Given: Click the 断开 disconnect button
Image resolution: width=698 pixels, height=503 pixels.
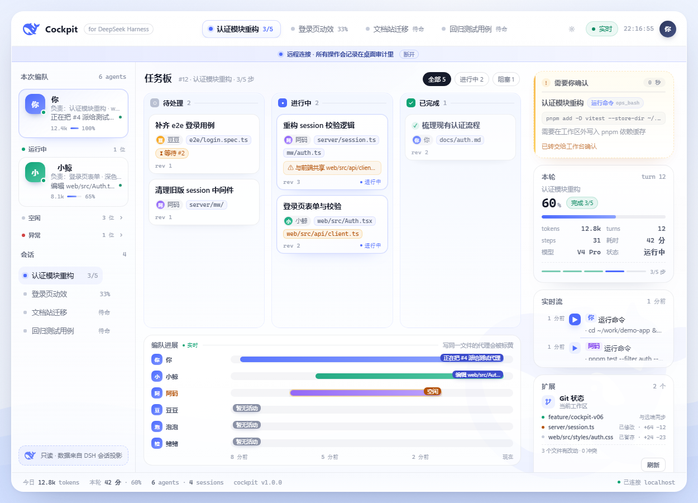Looking at the screenshot, I should (409, 54).
